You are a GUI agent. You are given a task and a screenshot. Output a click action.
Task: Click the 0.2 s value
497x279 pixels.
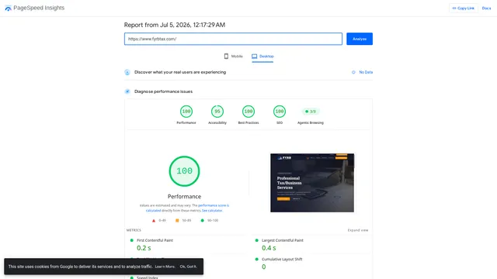click(x=144, y=248)
